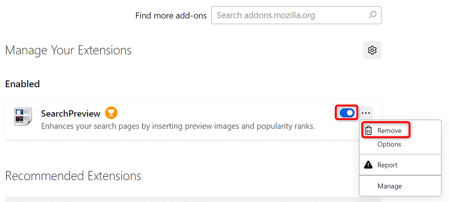Click the trash can icon beside Remove
449x202 pixels.
point(369,131)
